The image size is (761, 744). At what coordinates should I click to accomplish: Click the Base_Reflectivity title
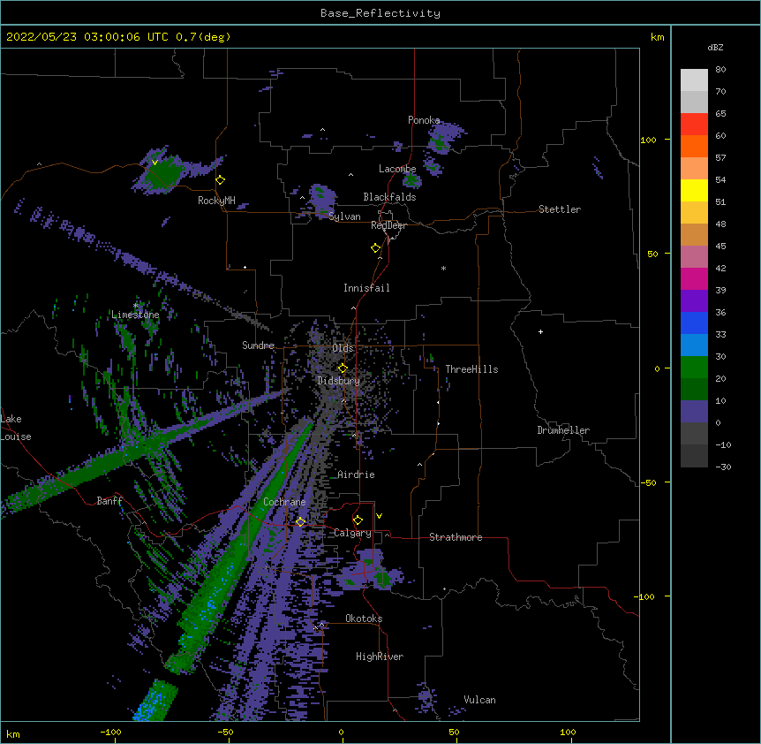click(380, 13)
